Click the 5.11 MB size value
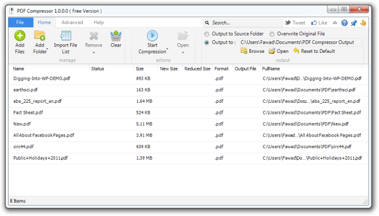The image size is (379, 216). coord(144,124)
